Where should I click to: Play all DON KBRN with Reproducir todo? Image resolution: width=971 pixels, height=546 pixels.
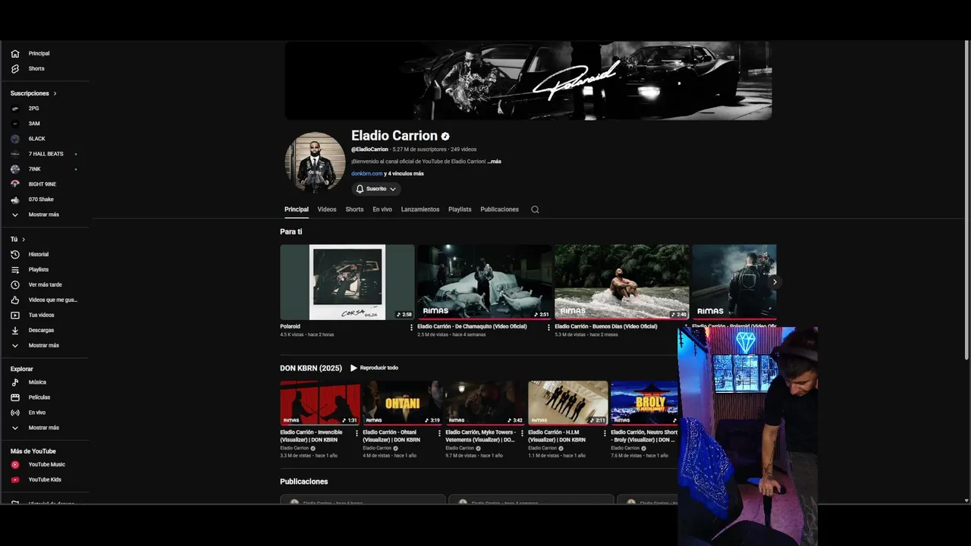[374, 368]
